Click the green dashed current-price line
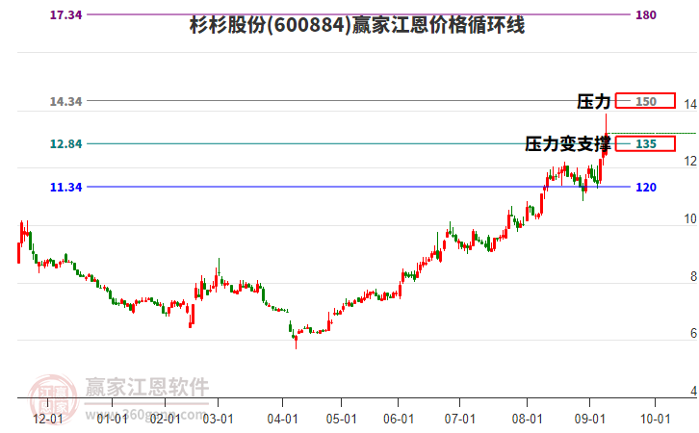 click(652, 133)
